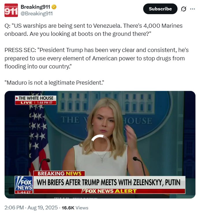Open the 2:06 PM timestamp link
198x214 pixels.
[x=14, y=208]
